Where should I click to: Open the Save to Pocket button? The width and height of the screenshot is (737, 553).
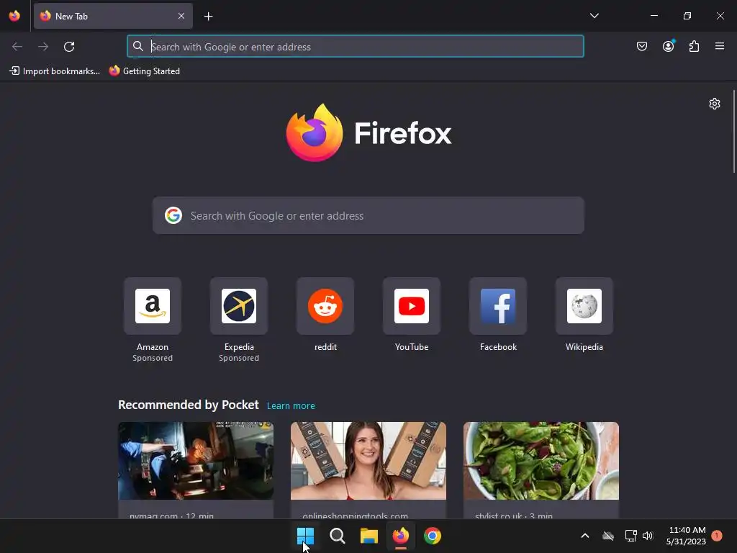pyautogui.click(x=641, y=46)
